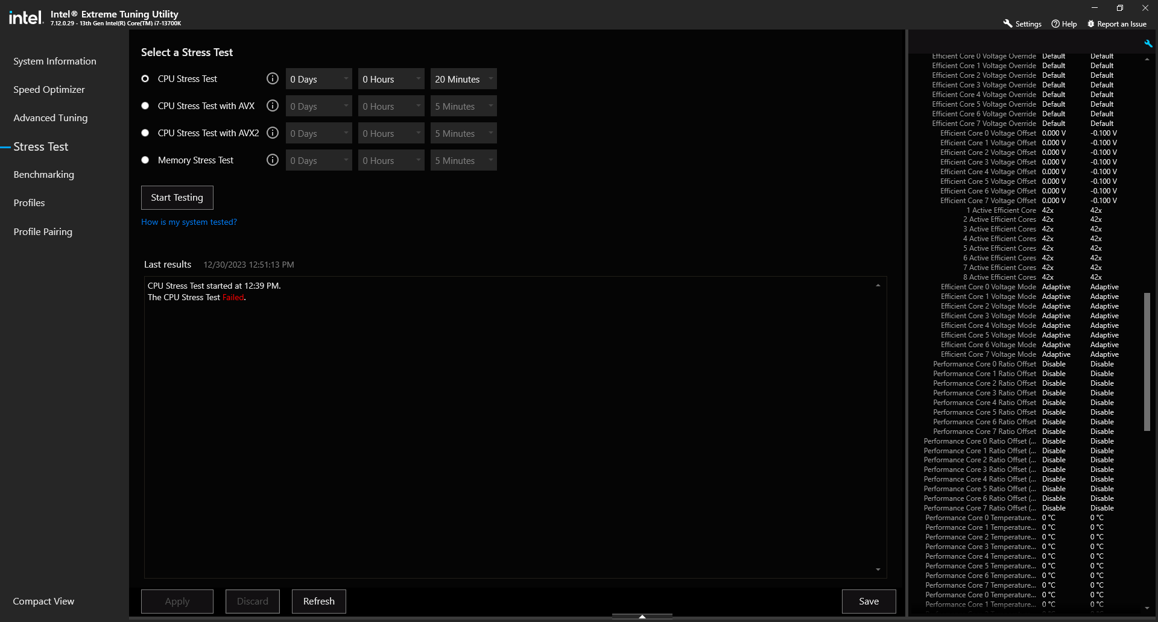
Task: Open Minutes dropdown for Memory Stress Test
Action: (x=464, y=160)
